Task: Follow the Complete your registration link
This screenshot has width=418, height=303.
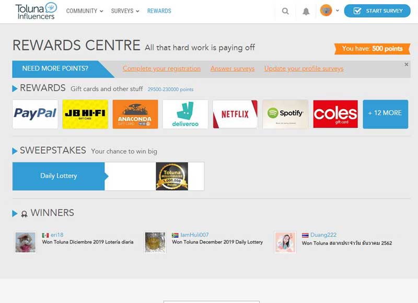Action: coord(161,68)
